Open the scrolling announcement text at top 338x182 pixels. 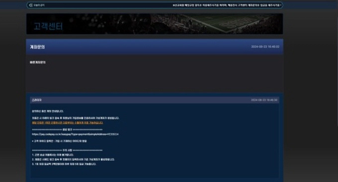[227, 5]
